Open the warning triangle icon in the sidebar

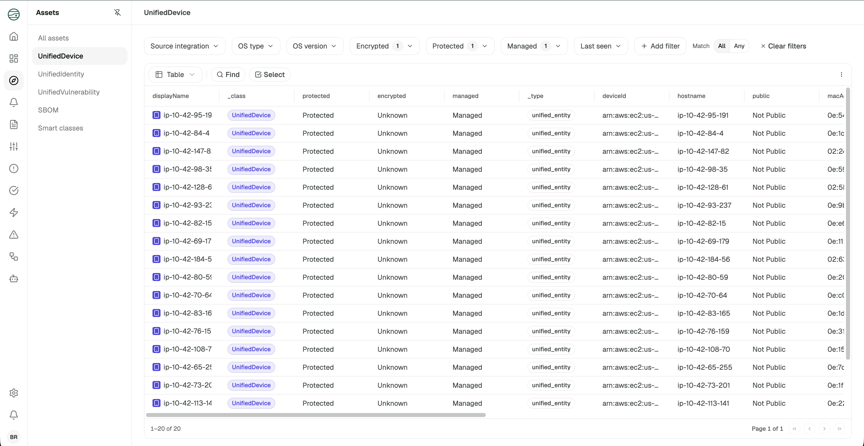pyautogui.click(x=14, y=234)
